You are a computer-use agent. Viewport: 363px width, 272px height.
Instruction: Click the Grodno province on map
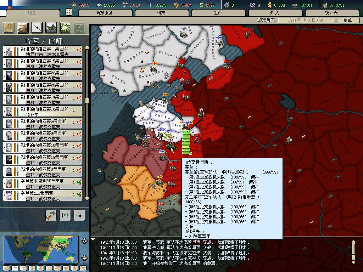[148, 209]
